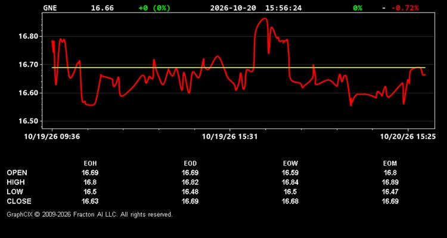Select the EOW column header
Viewport: 447px width, 238px height.
point(290,164)
